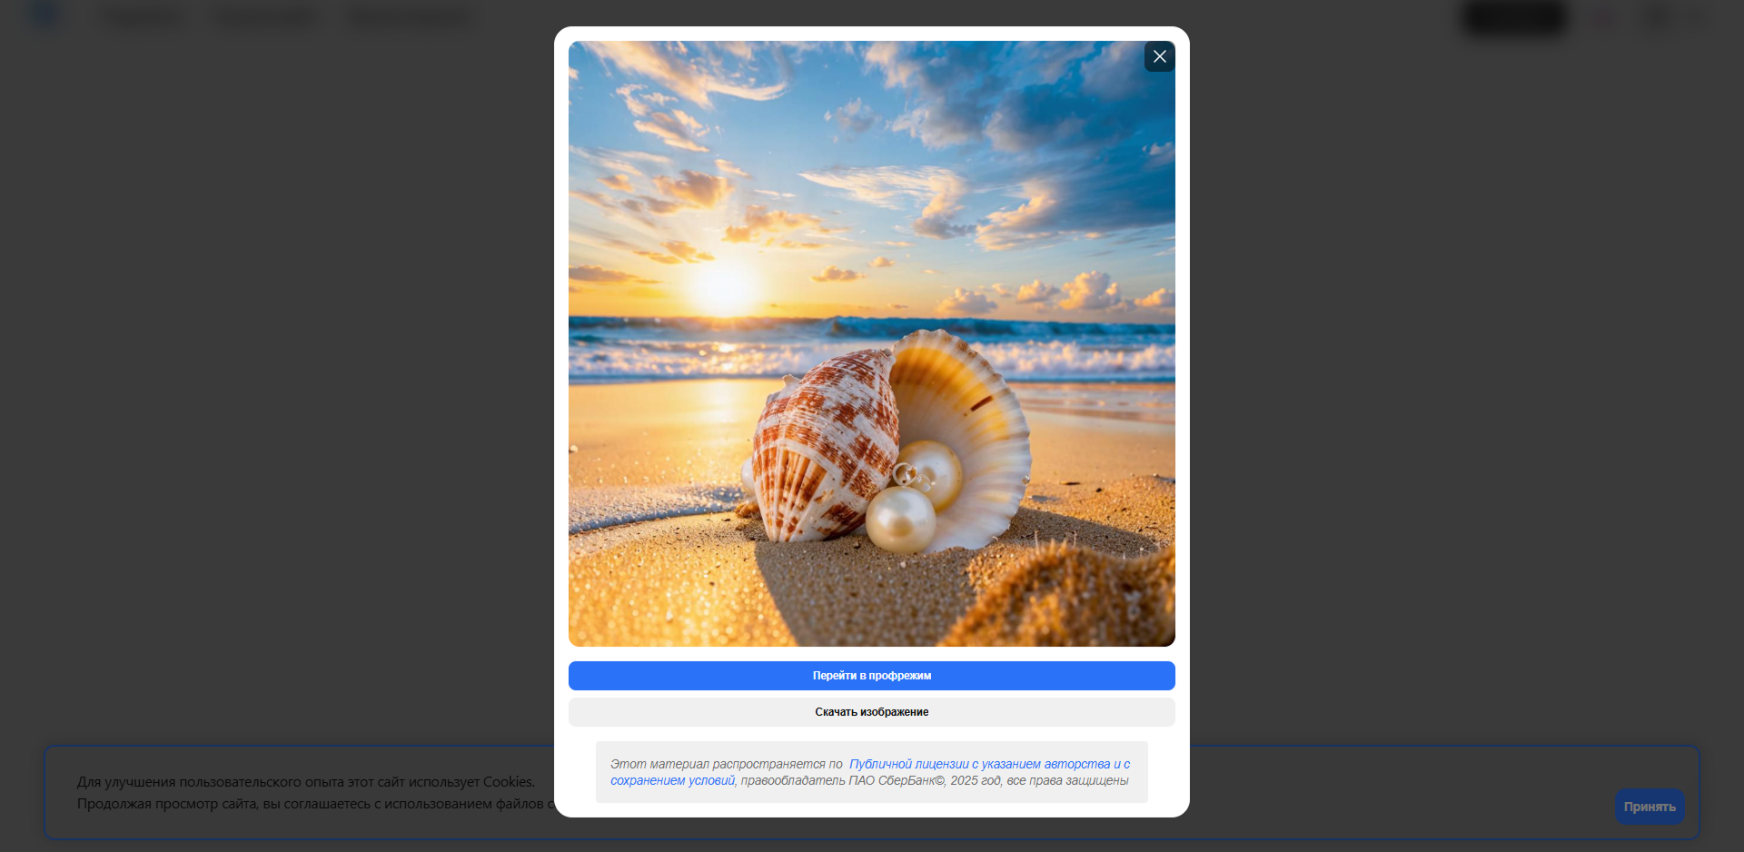
Task: Click the reddish blurred icon beside the dark header button
Action: coord(1603,17)
